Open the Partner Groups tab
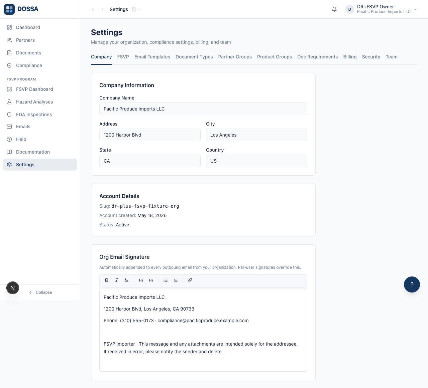 pyautogui.click(x=235, y=57)
